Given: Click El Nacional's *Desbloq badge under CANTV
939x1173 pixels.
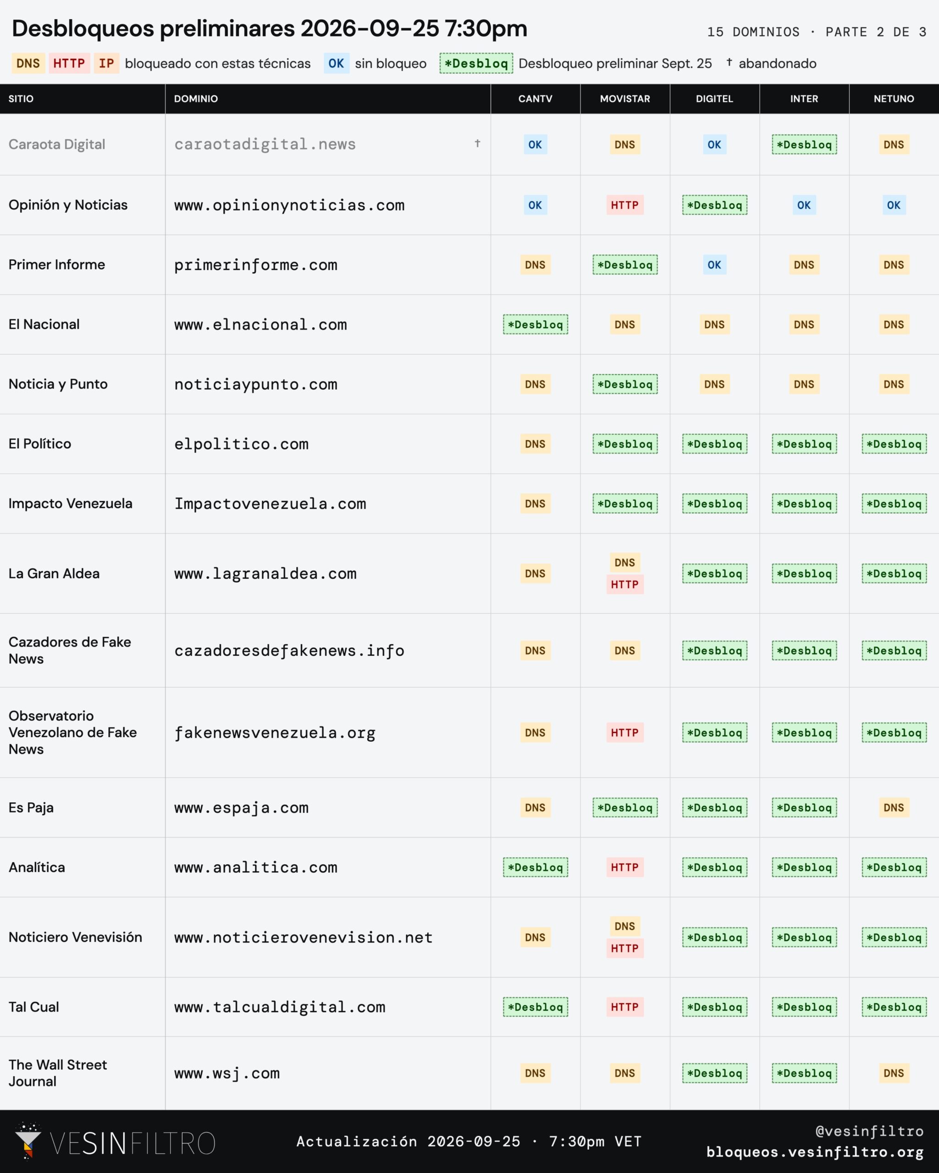Looking at the screenshot, I should [535, 325].
